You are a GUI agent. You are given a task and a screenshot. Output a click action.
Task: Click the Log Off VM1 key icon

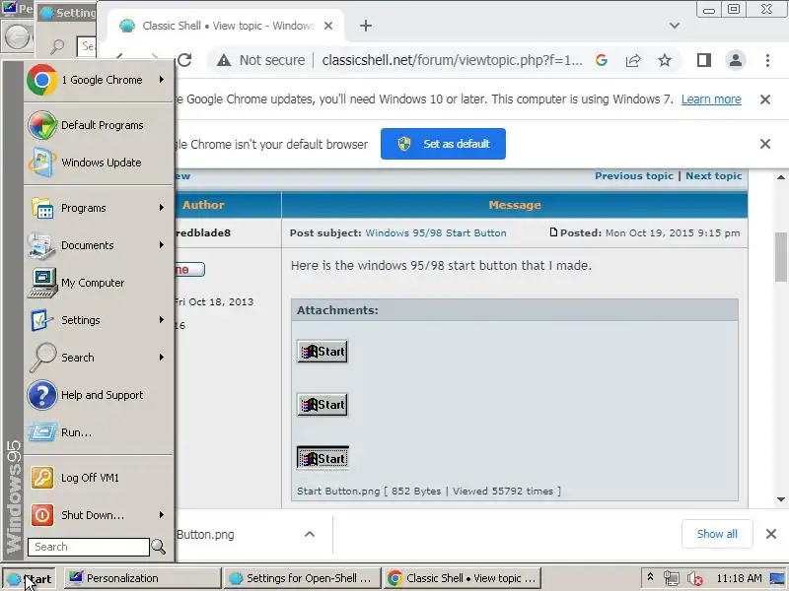pos(41,478)
